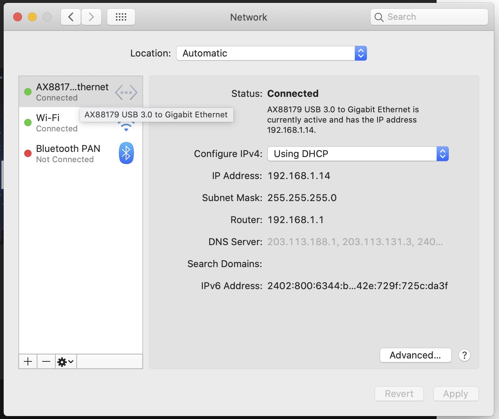Click the Apply button
Screen dimensions: 499x419
[456, 394]
